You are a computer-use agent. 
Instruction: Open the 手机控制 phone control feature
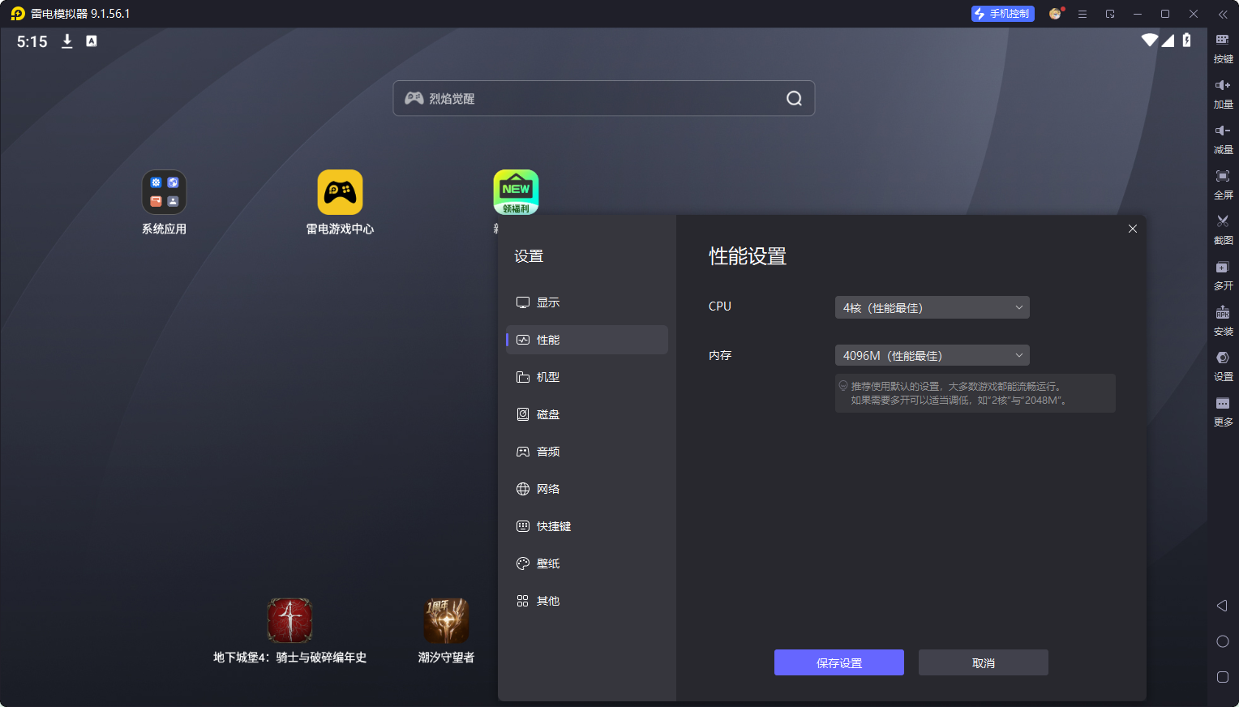(x=1003, y=14)
